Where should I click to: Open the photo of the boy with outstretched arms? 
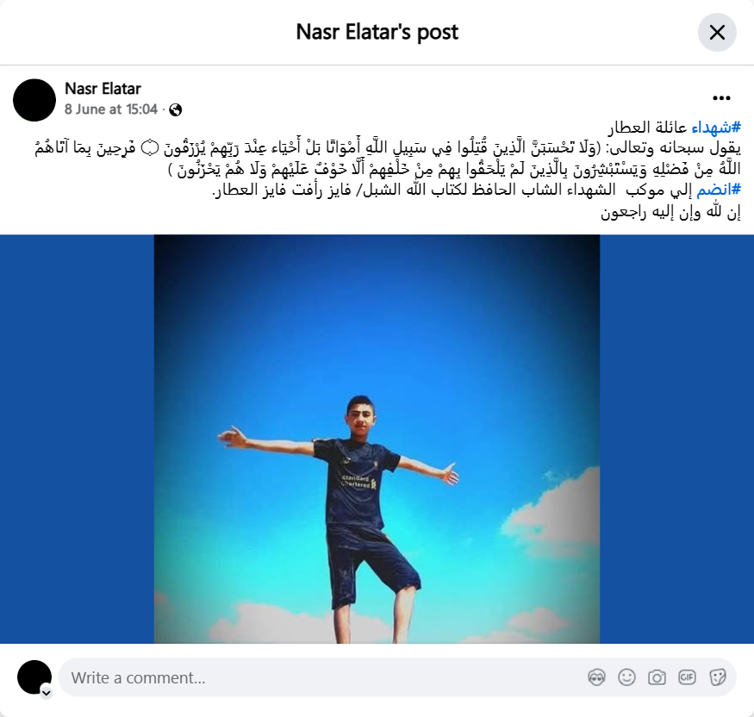coord(377,439)
